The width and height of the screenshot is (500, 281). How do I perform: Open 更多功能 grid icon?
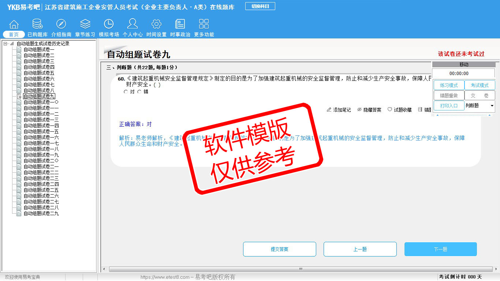[x=204, y=25]
